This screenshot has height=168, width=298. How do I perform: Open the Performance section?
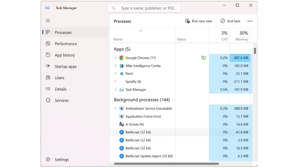click(65, 43)
